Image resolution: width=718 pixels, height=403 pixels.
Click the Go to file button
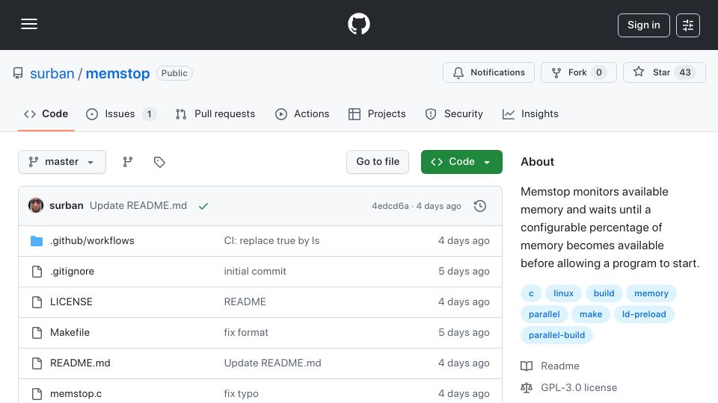point(377,162)
